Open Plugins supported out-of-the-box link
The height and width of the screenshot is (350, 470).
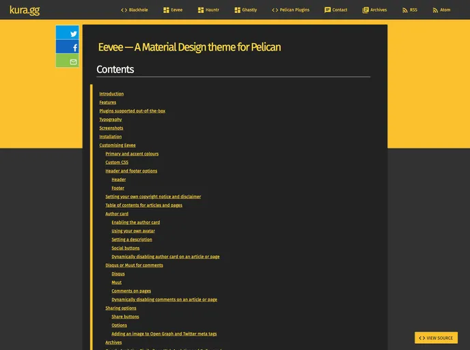click(x=133, y=111)
